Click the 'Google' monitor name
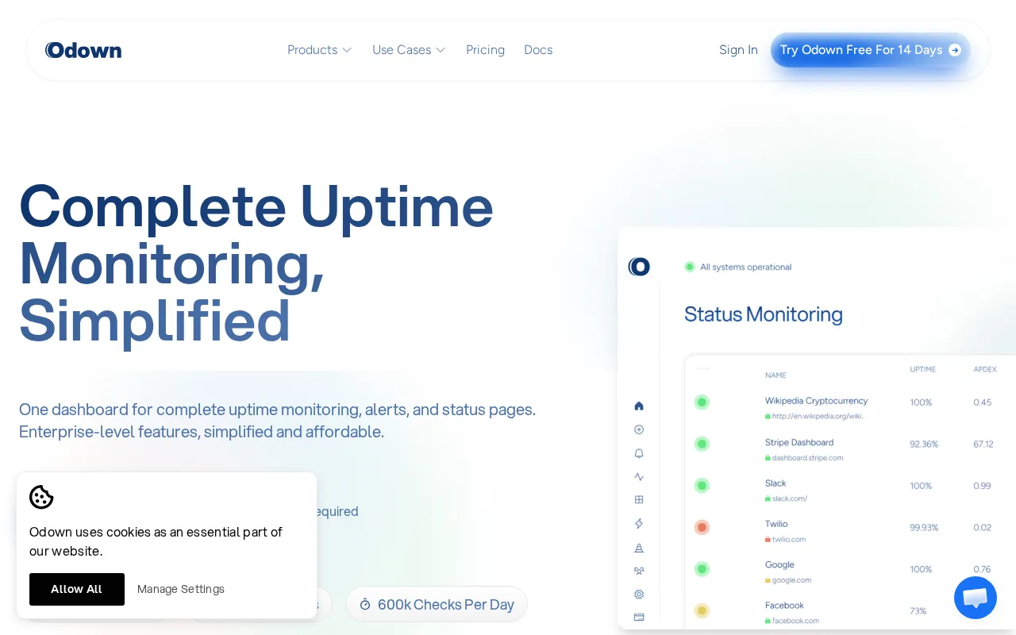 coord(779,564)
